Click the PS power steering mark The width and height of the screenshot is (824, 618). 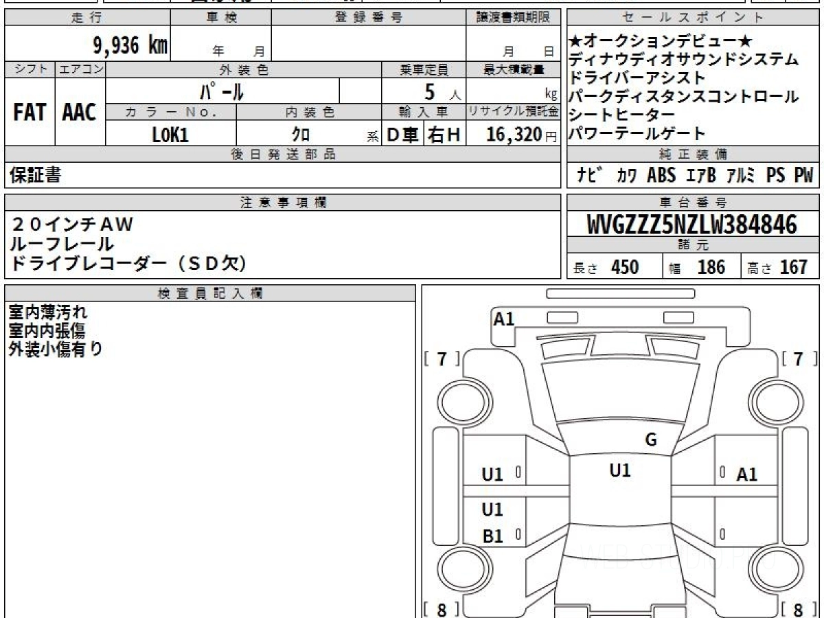pos(776,175)
